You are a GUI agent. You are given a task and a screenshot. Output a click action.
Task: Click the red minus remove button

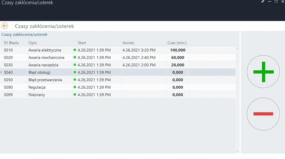[x=263, y=114]
